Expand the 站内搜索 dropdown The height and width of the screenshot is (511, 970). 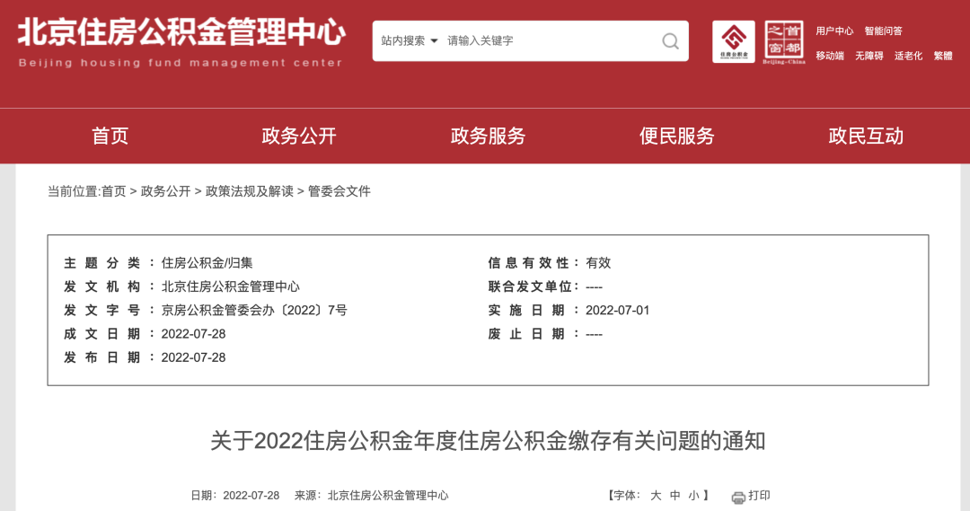(x=410, y=41)
